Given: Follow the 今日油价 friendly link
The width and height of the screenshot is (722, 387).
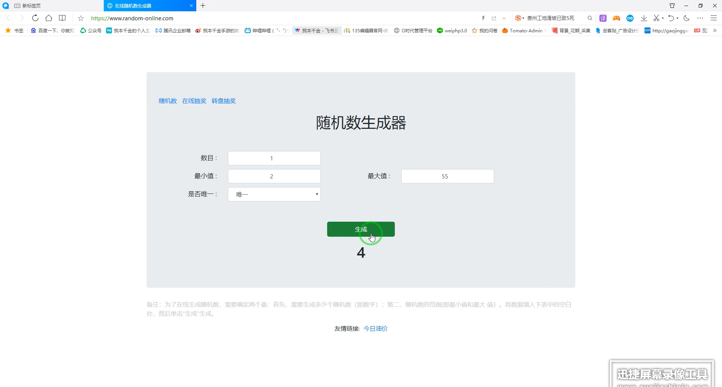Looking at the screenshot, I should click(376, 328).
